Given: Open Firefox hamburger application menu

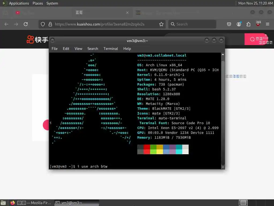Looking at the screenshot, I should pyautogui.click(x=268, y=24).
